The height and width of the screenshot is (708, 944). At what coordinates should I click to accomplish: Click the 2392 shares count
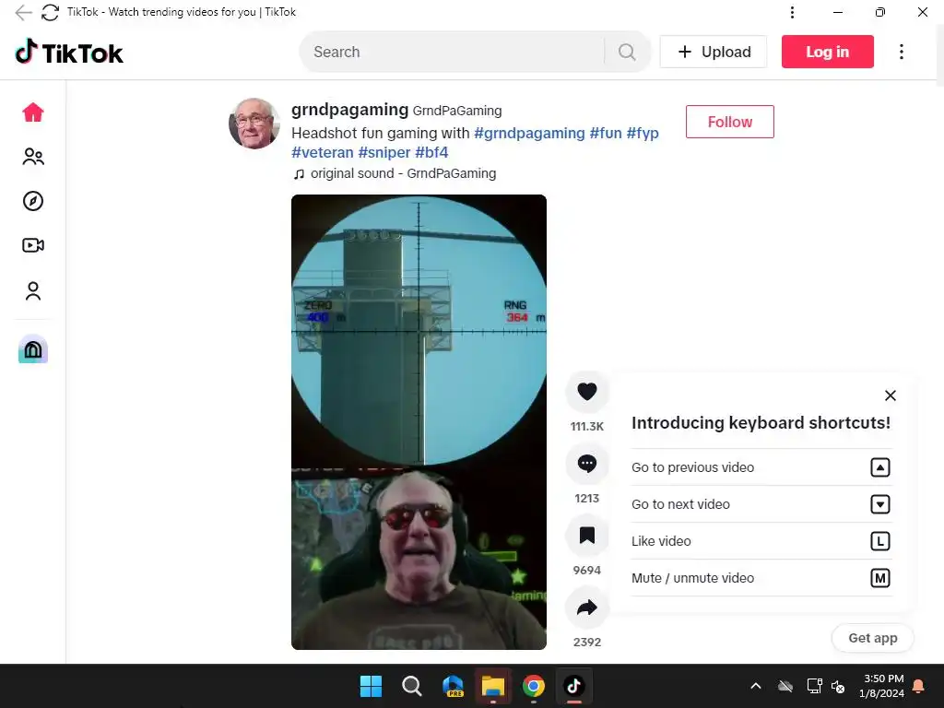pyautogui.click(x=587, y=642)
